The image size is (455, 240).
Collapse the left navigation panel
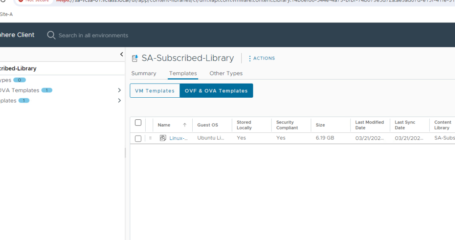tap(121, 54)
